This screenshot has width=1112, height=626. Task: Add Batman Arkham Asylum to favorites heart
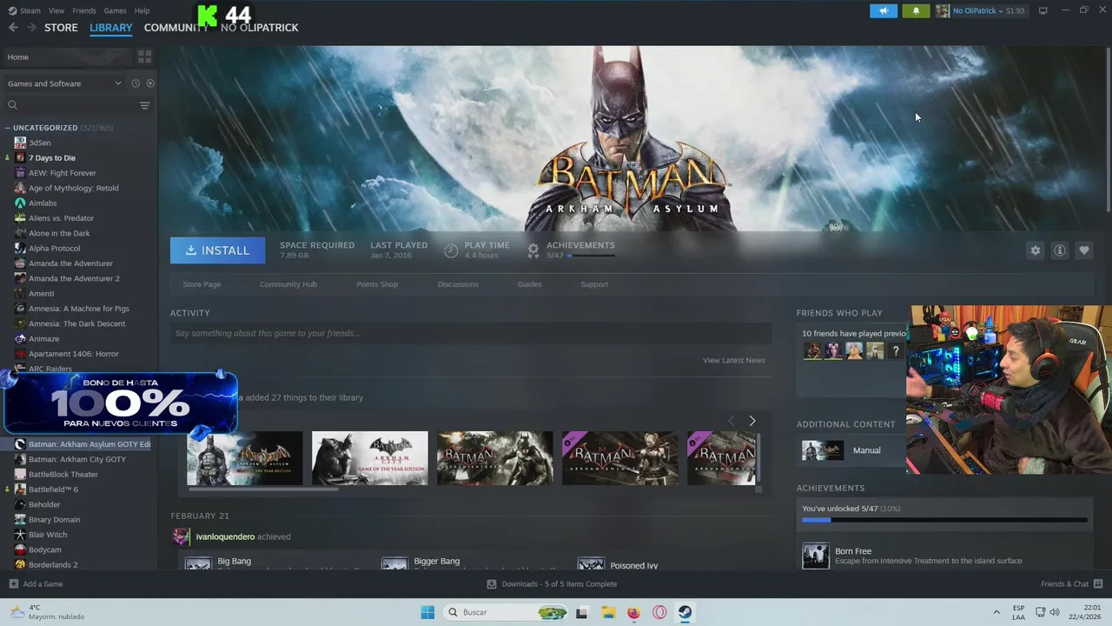pos(1083,250)
